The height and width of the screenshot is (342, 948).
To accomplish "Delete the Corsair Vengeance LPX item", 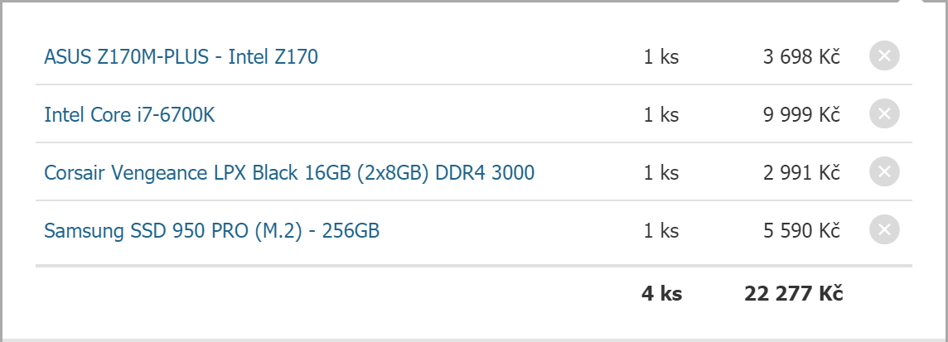I will tap(884, 172).
